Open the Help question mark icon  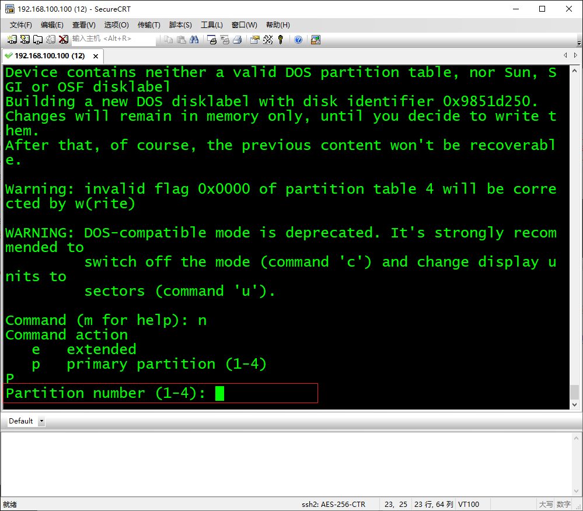pos(298,40)
